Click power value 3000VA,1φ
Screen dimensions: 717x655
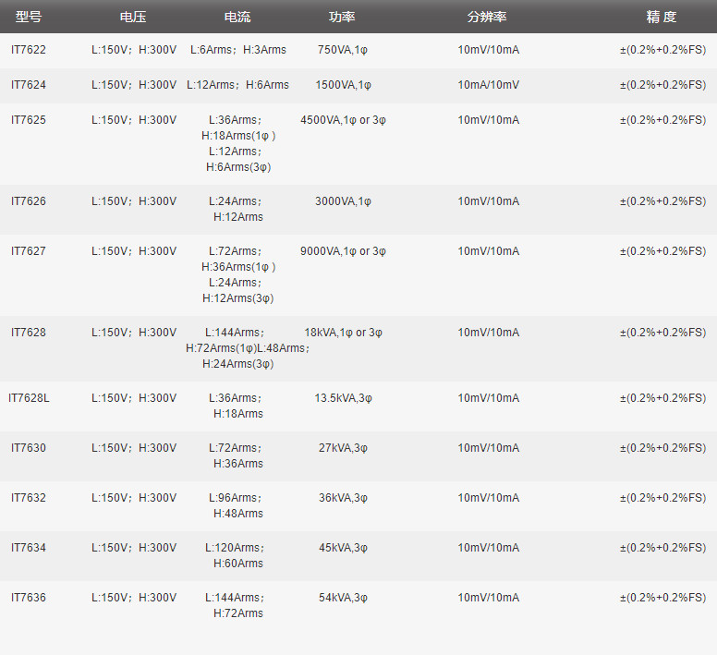pyautogui.click(x=343, y=201)
